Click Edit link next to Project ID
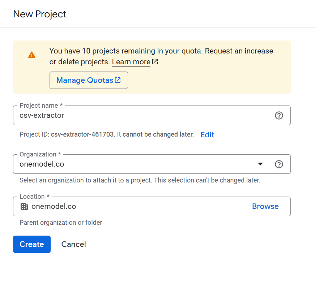This screenshot has height=288, width=315. click(207, 135)
